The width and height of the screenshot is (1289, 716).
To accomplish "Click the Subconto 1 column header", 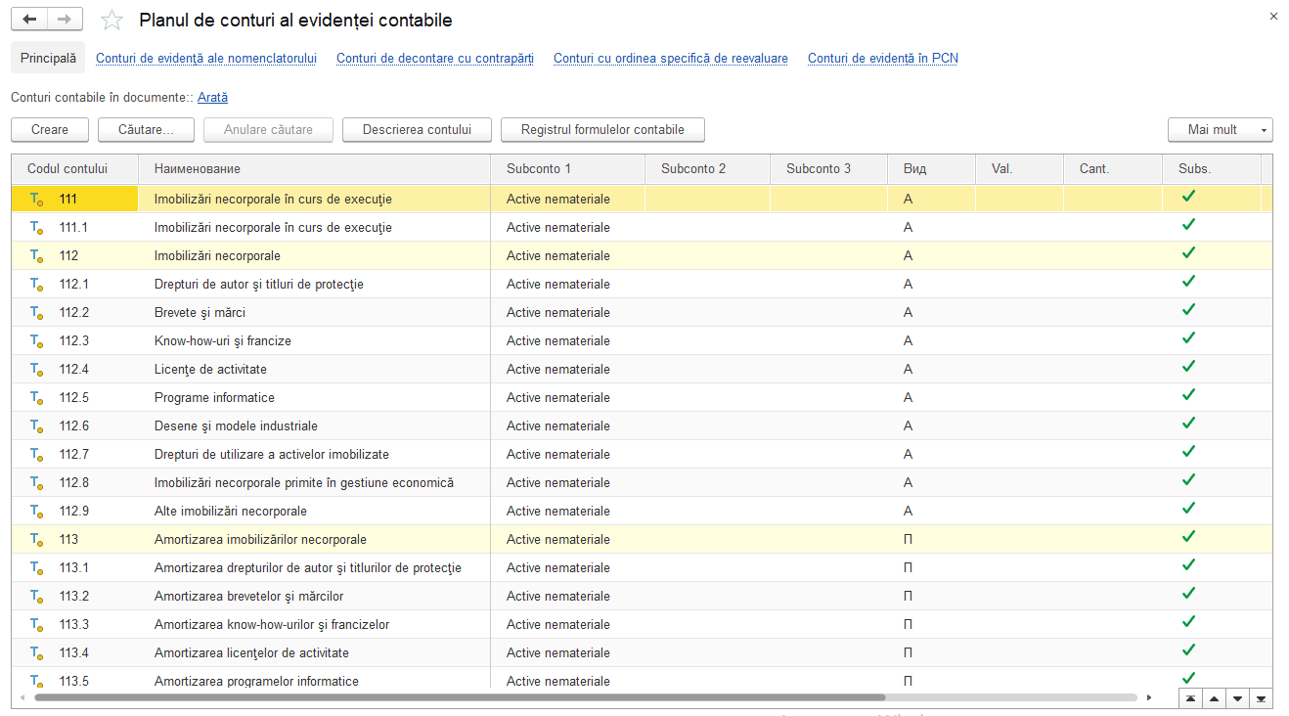I will coord(539,169).
